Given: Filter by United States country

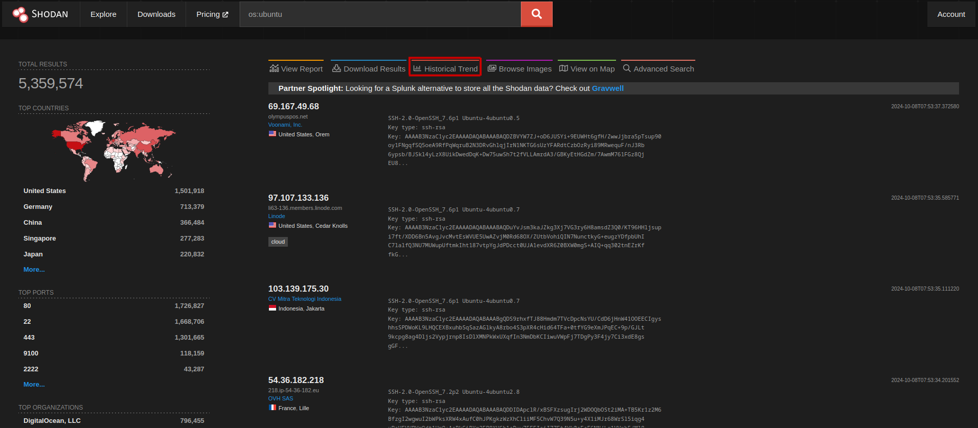Looking at the screenshot, I should pos(44,191).
